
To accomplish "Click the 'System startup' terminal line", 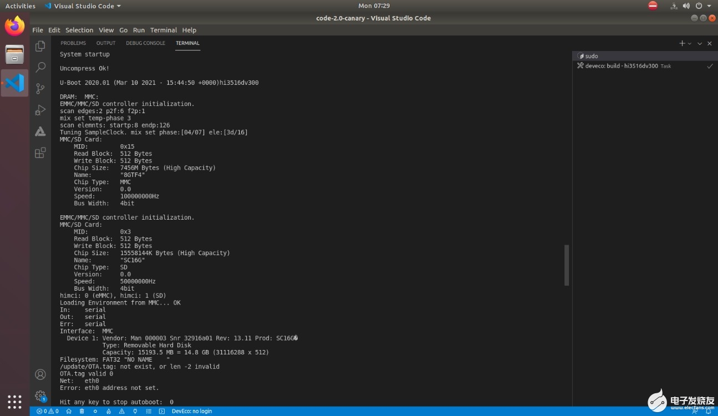I will (85, 54).
